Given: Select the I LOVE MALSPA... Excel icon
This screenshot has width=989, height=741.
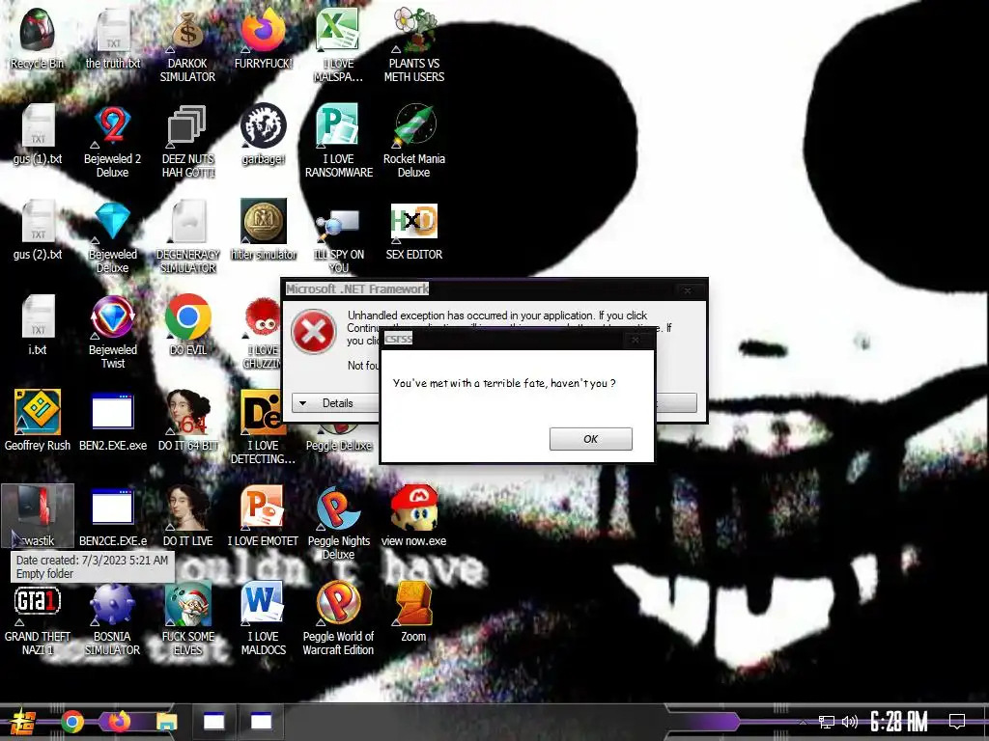Looking at the screenshot, I should (x=339, y=45).
